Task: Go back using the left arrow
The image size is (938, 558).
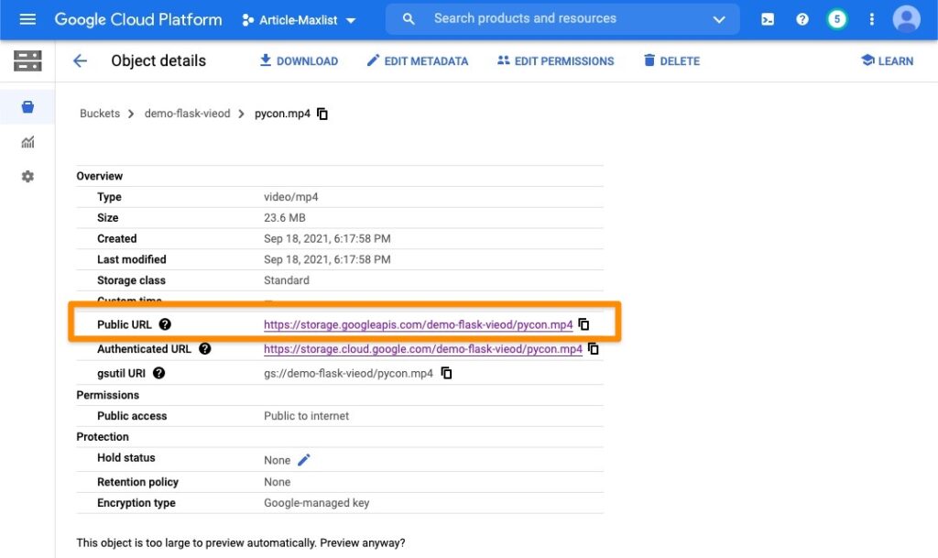Action: tap(80, 61)
